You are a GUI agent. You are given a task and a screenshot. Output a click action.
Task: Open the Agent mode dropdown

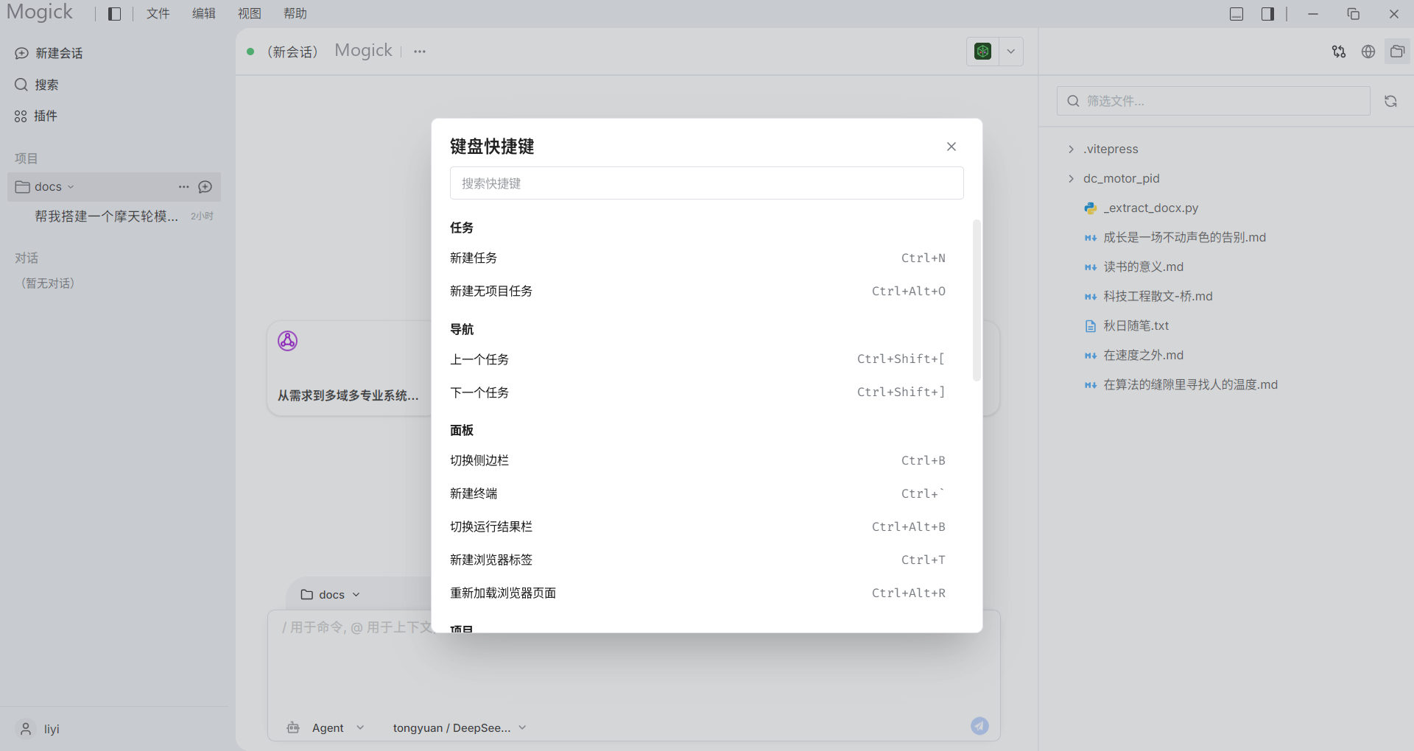(x=326, y=728)
